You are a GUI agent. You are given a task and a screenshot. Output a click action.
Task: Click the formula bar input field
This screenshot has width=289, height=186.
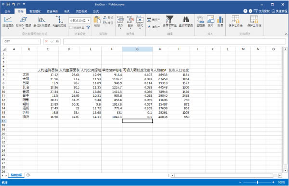coord(174,41)
